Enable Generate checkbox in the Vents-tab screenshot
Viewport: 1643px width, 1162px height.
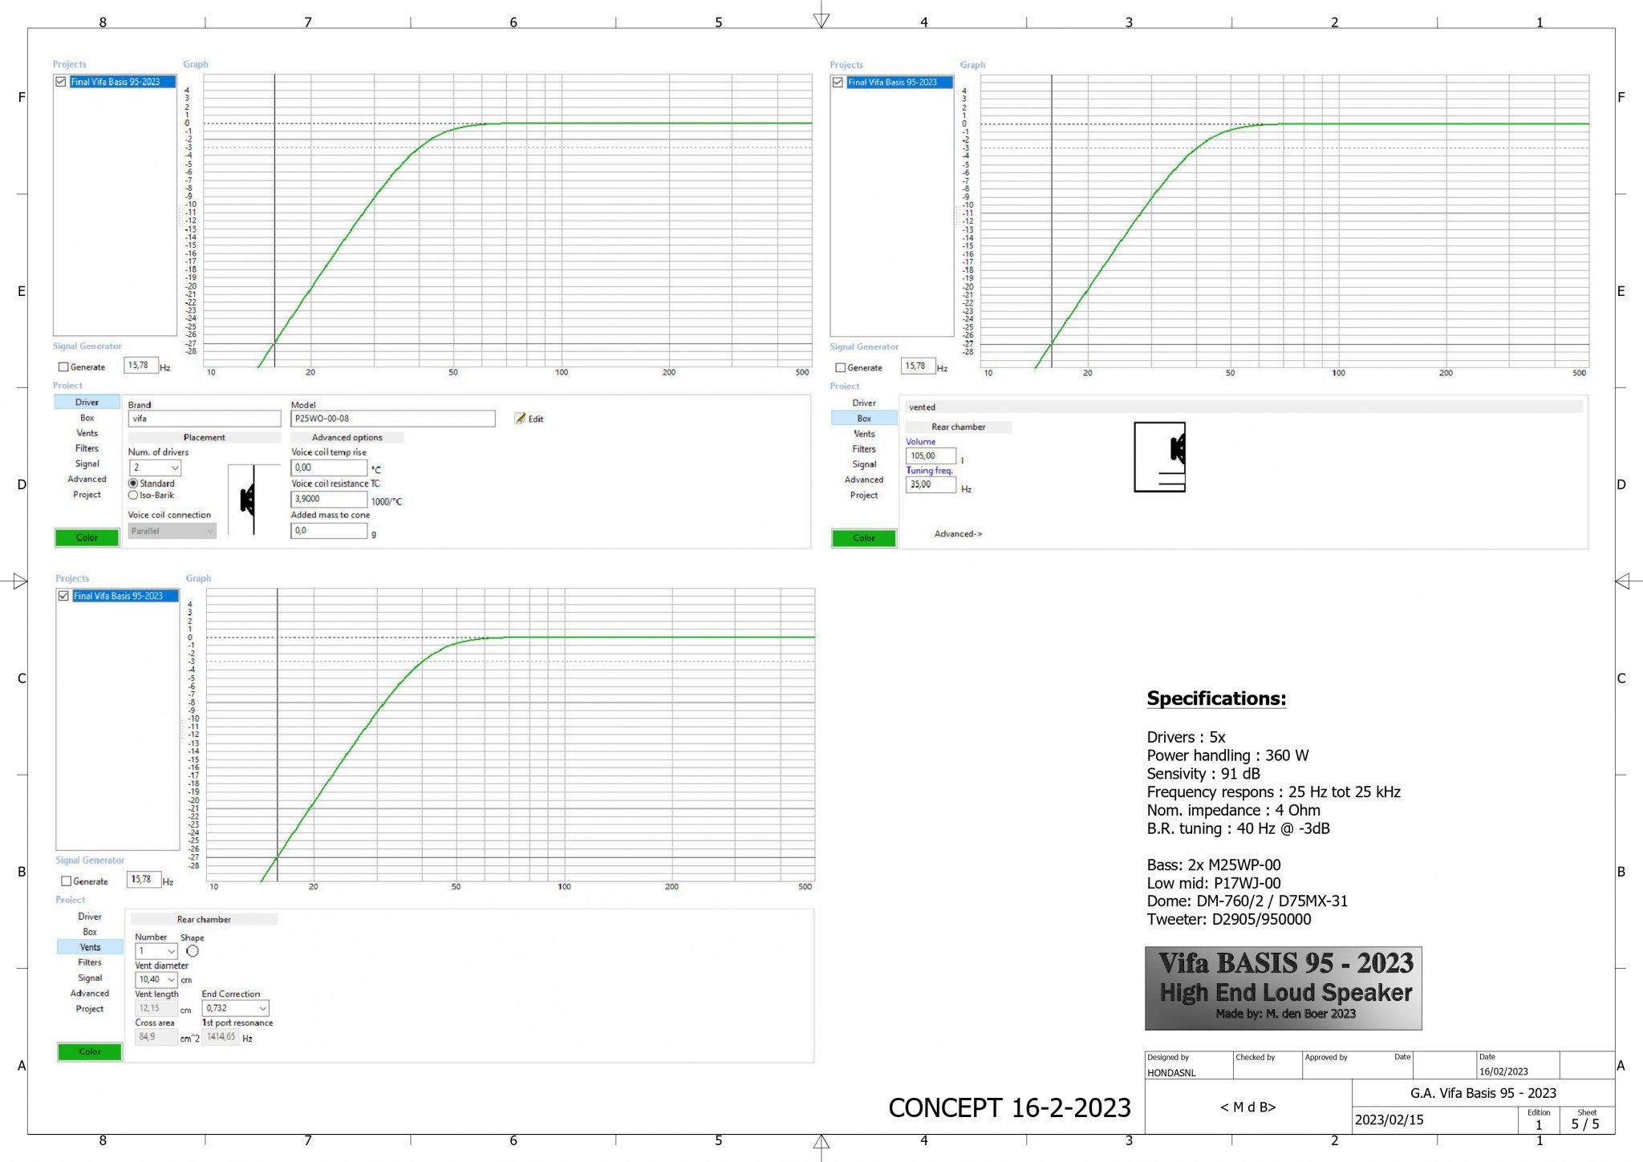click(x=66, y=881)
